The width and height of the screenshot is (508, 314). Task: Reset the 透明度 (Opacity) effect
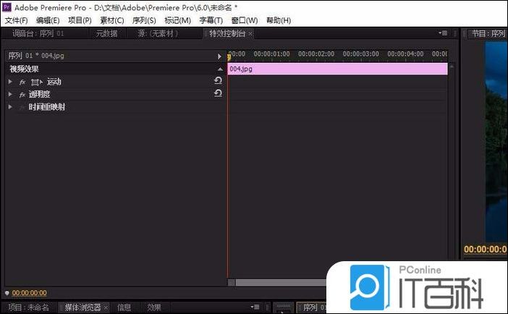pyautogui.click(x=218, y=94)
